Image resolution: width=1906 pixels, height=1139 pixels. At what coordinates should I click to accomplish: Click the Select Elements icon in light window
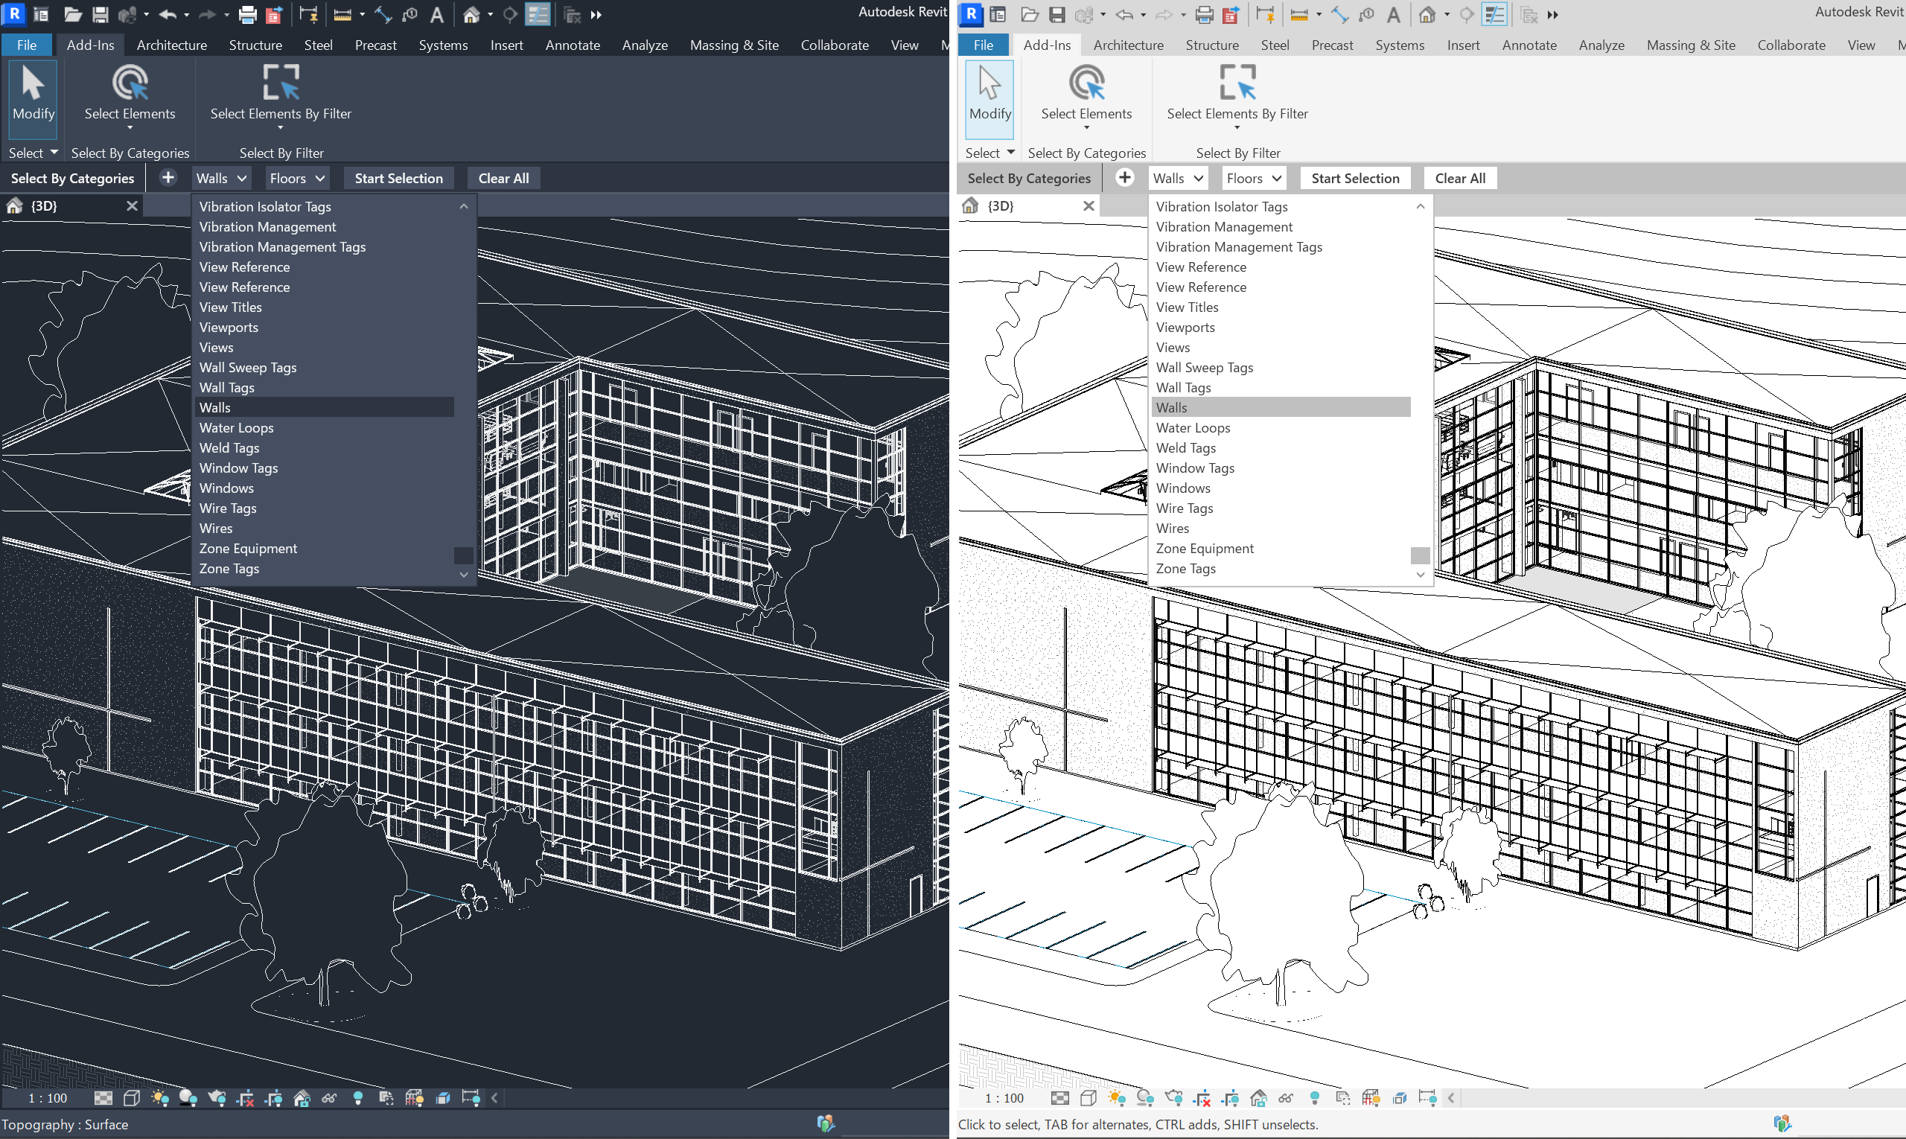pos(1086,83)
